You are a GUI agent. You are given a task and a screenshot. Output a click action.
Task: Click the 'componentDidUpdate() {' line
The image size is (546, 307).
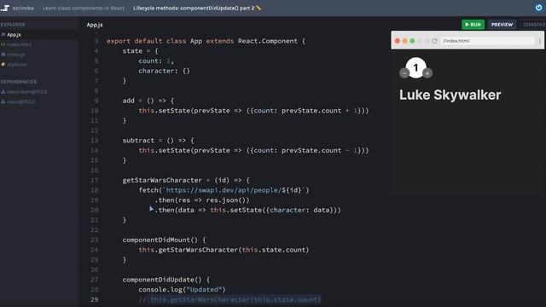click(x=166, y=280)
